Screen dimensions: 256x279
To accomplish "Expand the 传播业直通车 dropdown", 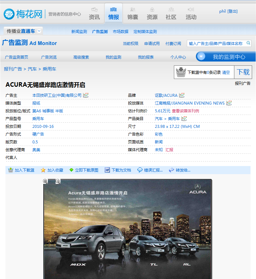I will click(39, 31).
